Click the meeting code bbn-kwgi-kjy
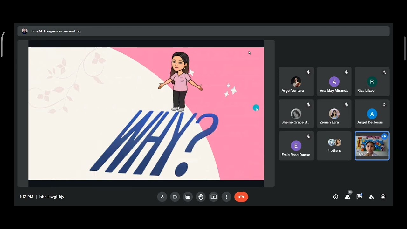This screenshot has height=229, width=407. point(52,197)
